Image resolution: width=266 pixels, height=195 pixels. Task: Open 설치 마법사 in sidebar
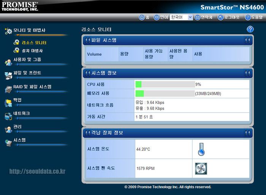pyautogui.click(x=32, y=51)
